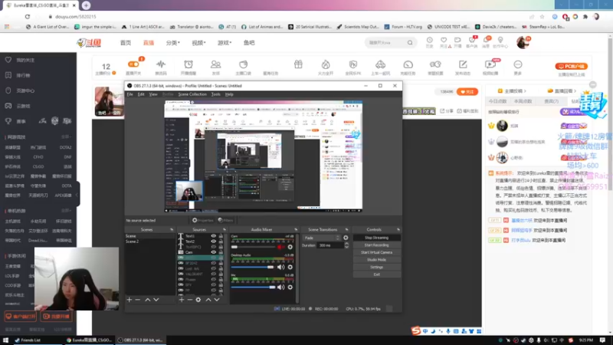
Task: Reload the browser page
Action: tap(28, 17)
